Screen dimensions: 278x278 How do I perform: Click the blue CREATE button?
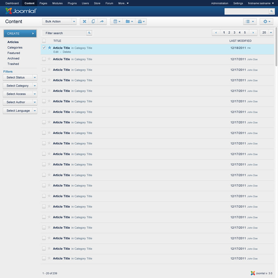pyautogui.click(x=20, y=33)
